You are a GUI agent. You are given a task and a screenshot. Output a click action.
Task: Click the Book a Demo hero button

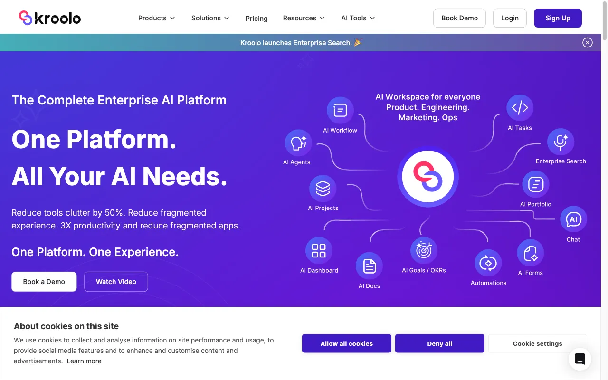coord(44,282)
